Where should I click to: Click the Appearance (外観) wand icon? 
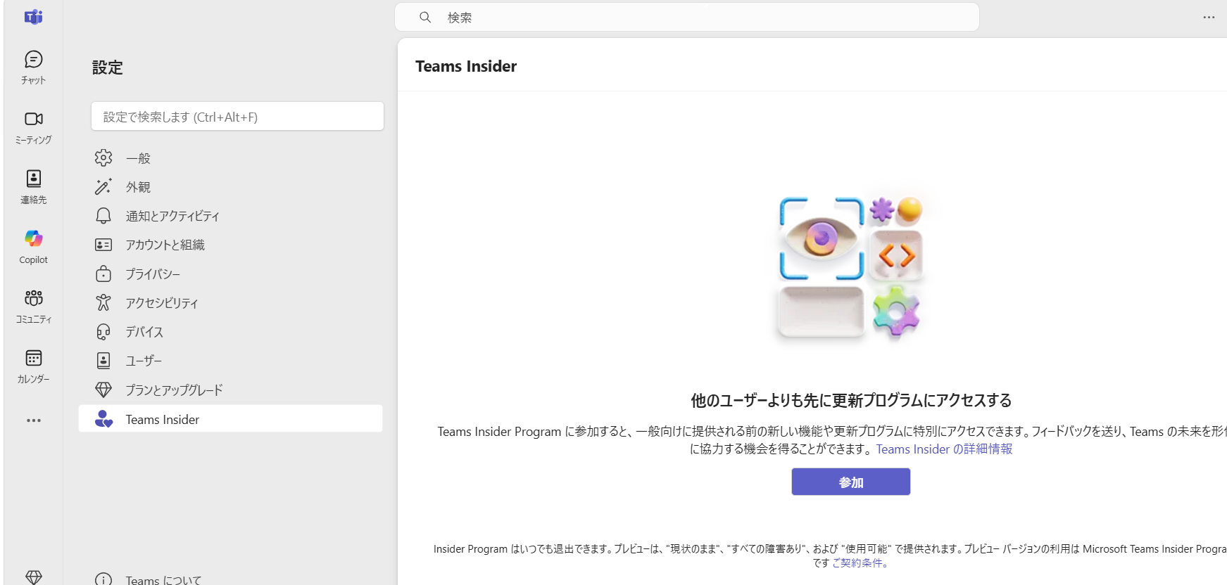(103, 186)
